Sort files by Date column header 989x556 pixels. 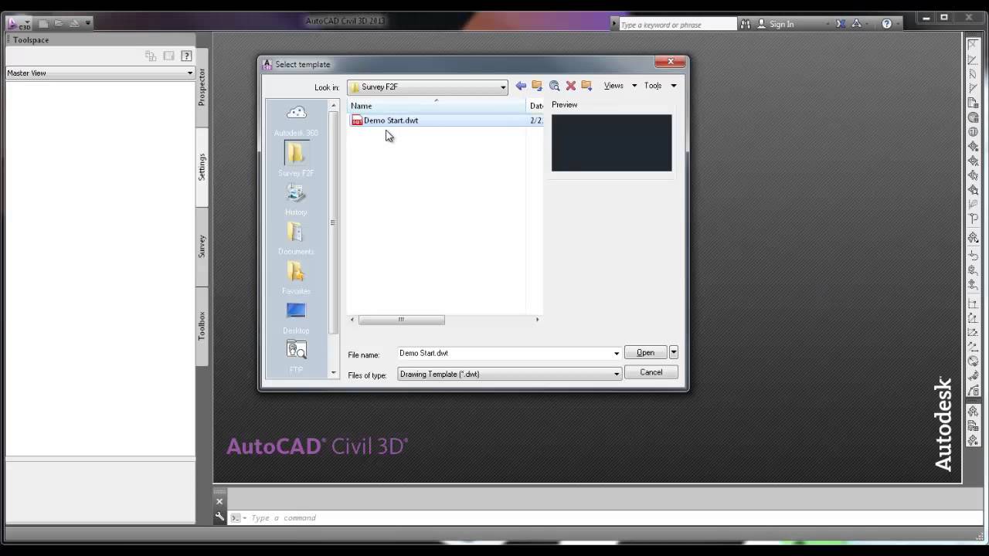[x=535, y=106]
